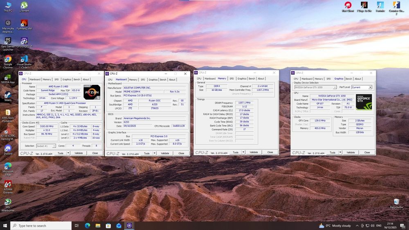Screen dimensions: 409x230
Task: Open notification center icon
Action: point(403,226)
